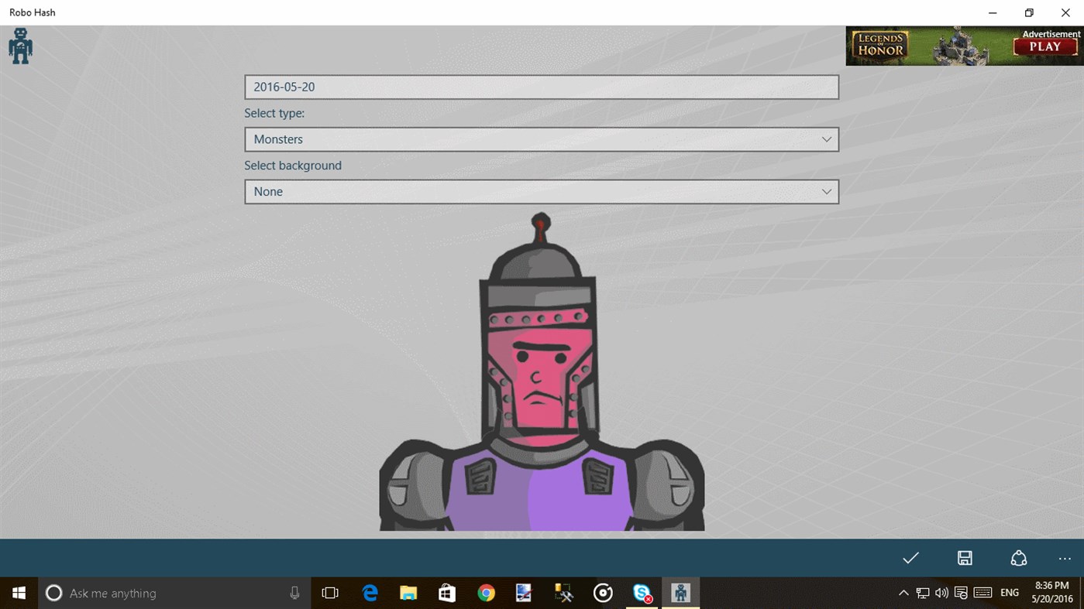Switch the keyboard language via ENG indicator

click(1009, 593)
